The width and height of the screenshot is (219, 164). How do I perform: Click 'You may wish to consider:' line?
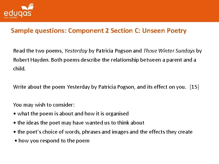44,105
